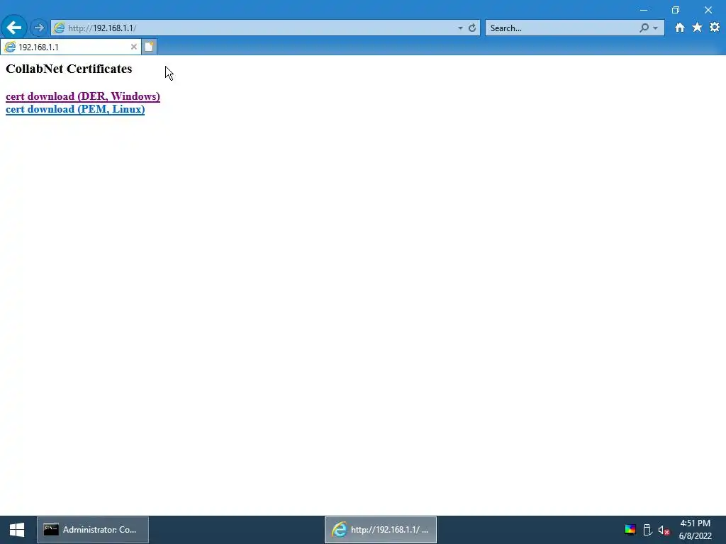
Task: Open the Home page icon
Action: click(679, 28)
